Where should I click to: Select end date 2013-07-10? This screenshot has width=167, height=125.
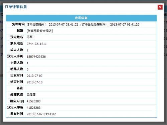[x=34, y=82]
